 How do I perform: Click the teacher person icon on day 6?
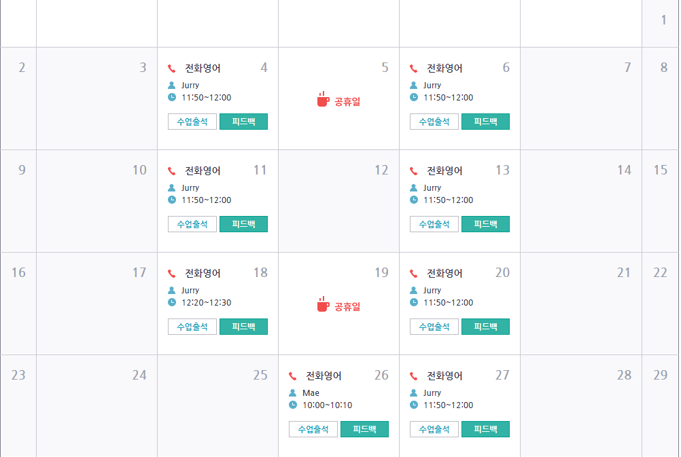pyautogui.click(x=413, y=85)
